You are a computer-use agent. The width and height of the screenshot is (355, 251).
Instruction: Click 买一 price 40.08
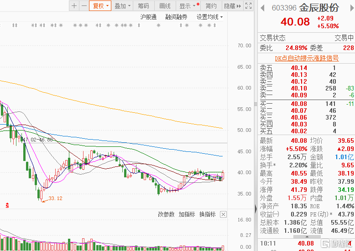click(x=299, y=104)
